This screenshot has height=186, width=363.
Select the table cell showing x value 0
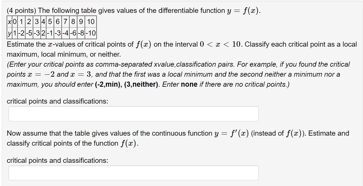coord(14,21)
